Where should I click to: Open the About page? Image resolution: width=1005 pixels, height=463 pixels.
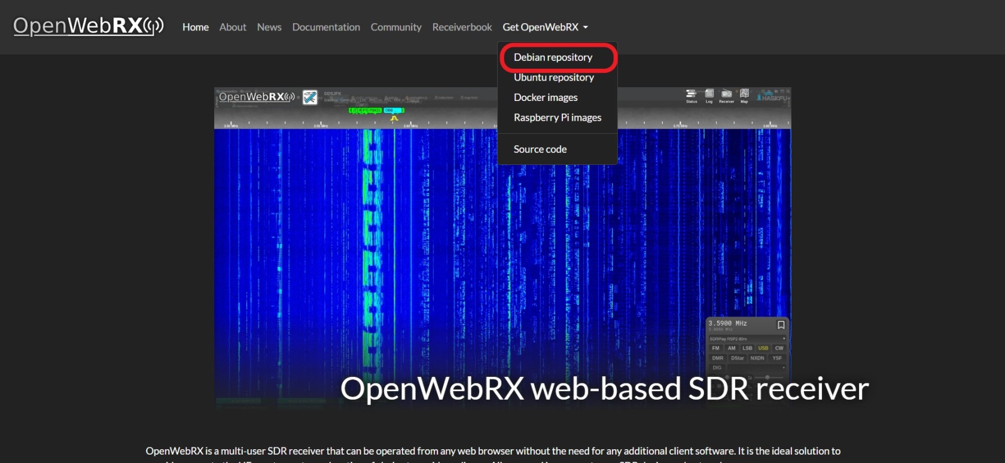click(x=233, y=27)
